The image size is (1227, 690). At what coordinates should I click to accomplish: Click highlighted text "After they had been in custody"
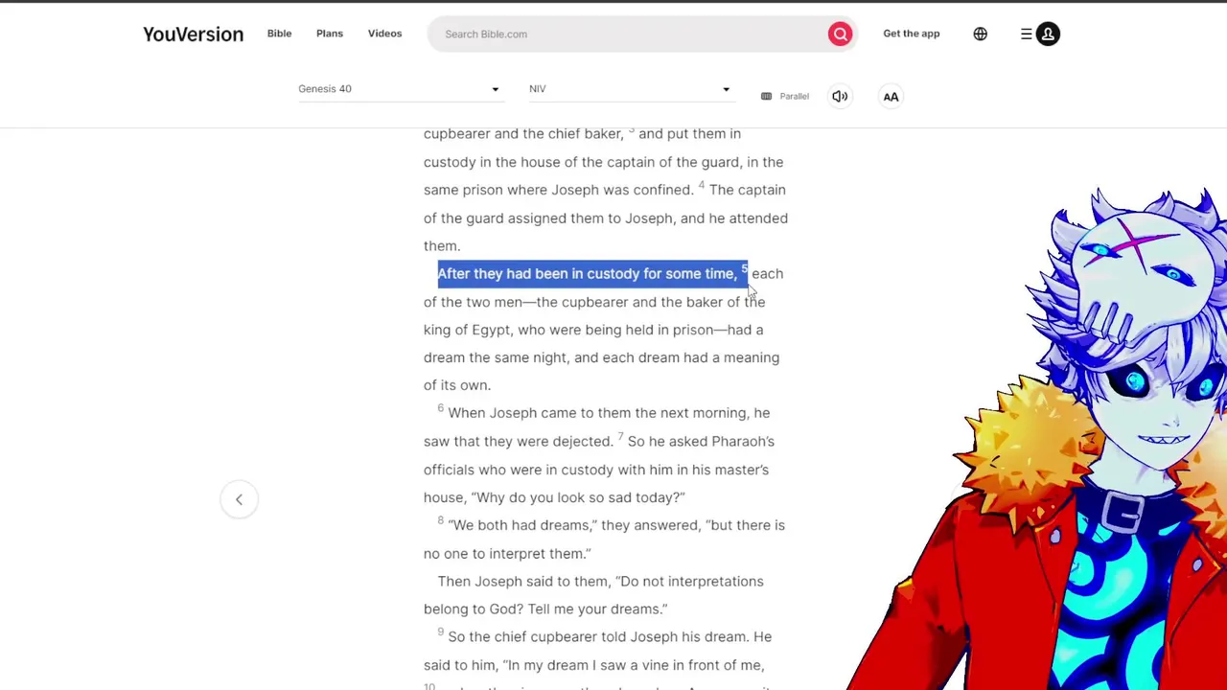pyautogui.click(x=539, y=274)
